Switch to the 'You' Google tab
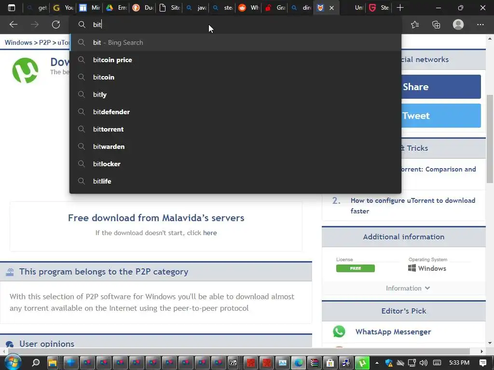494x370 pixels. [63, 8]
